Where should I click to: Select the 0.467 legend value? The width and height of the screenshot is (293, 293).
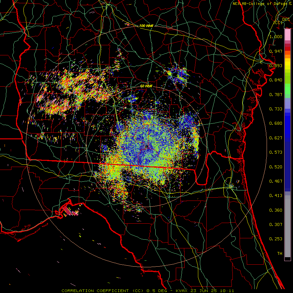276,181
